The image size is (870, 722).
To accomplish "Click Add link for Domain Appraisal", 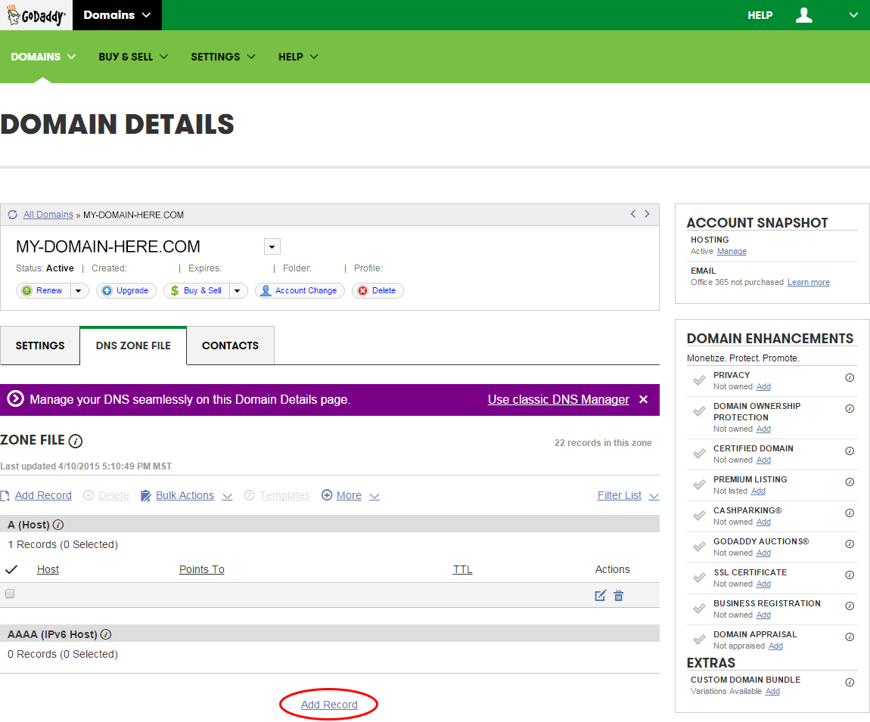I will (x=775, y=646).
